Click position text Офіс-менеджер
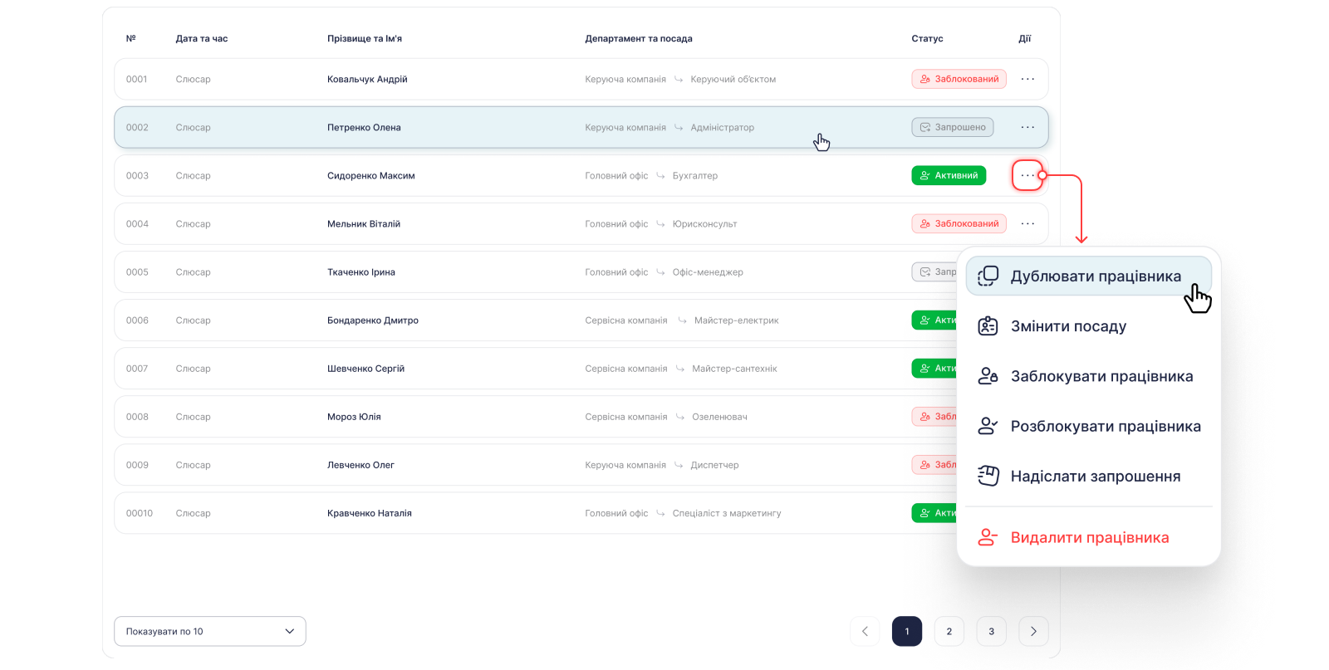 coord(708,271)
